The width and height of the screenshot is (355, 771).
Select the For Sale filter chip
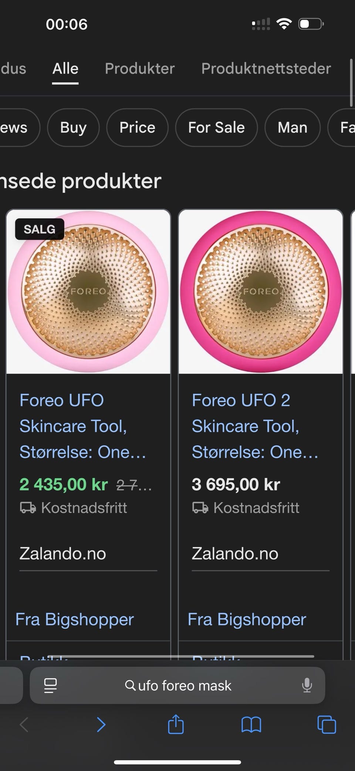216,127
